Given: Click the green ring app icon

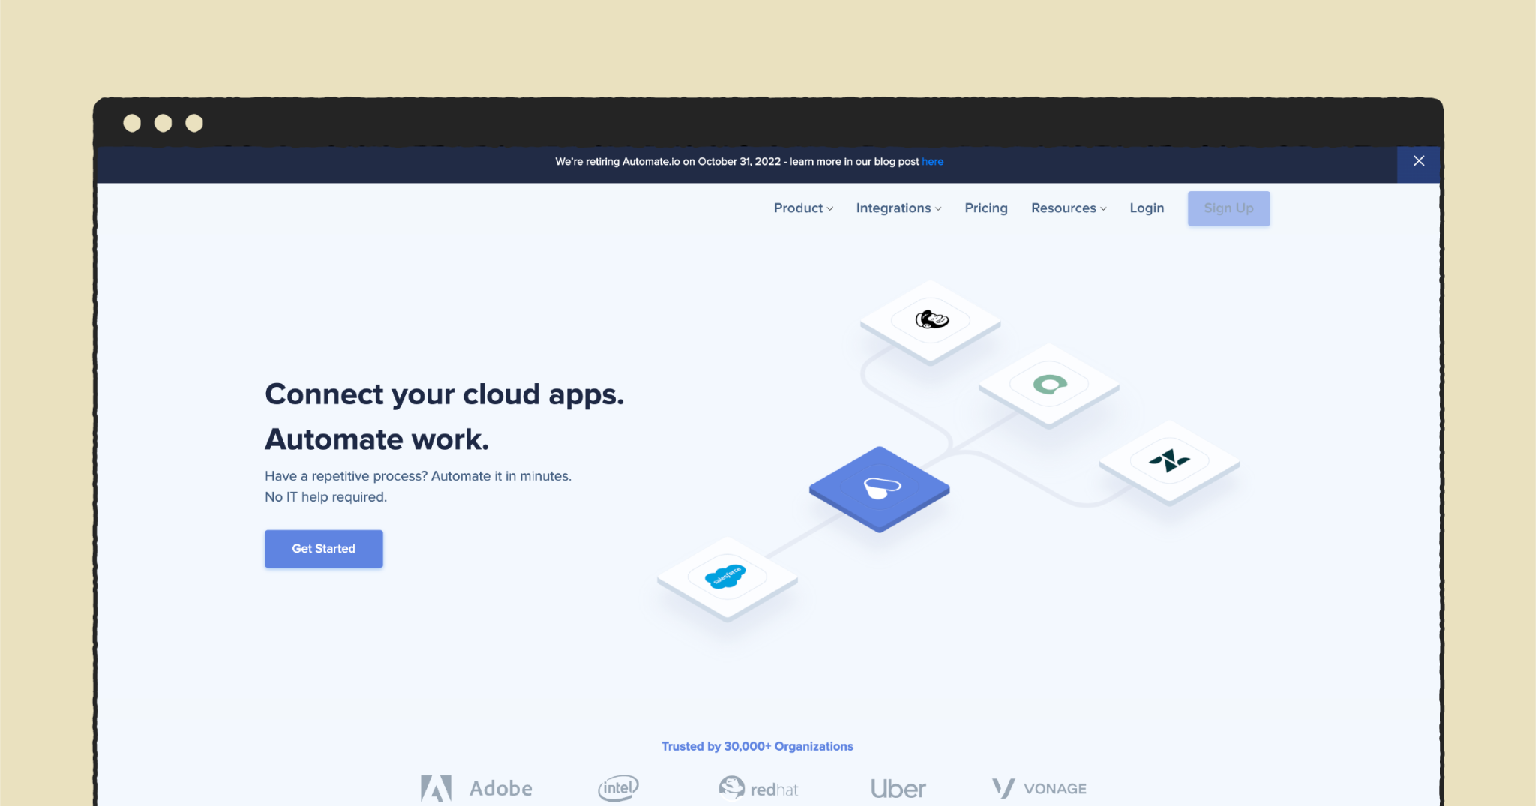Looking at the screenshot, I should point(1048,382).
